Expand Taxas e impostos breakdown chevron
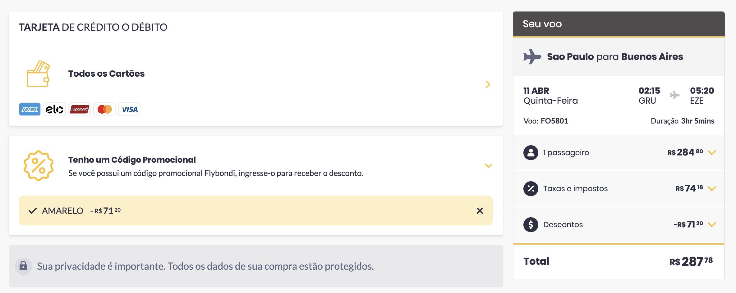Viewport: 736px width, 293px height. 712,188
